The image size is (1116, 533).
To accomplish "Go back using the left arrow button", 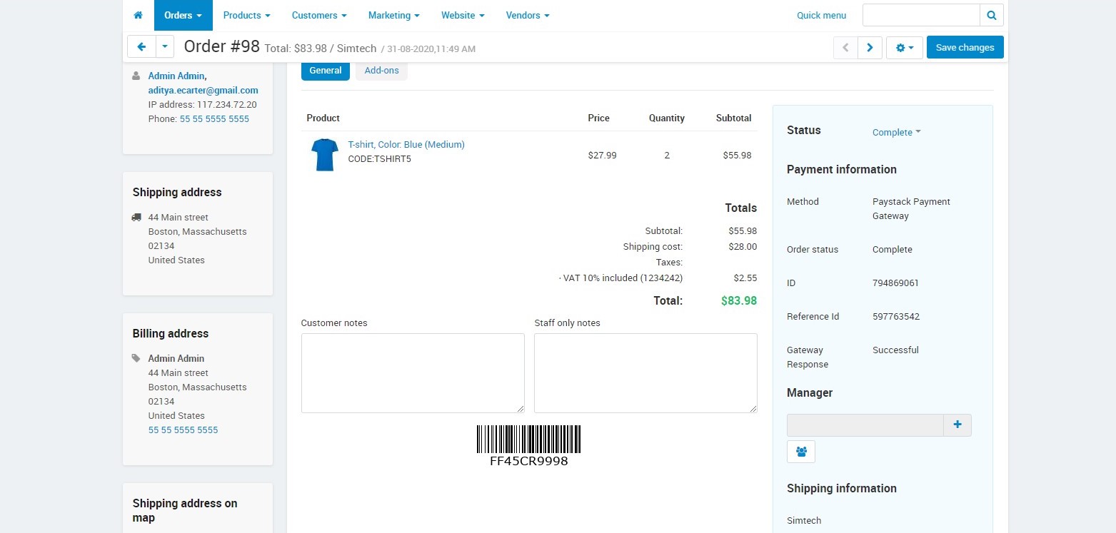I will click(141, 47).
